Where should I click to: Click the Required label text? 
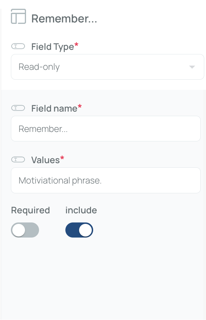point(31,211)
